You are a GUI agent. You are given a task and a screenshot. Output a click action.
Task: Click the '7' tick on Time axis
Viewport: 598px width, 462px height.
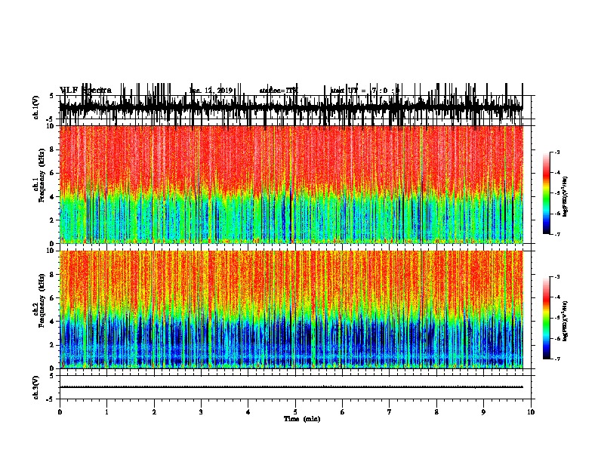point(390,411)
